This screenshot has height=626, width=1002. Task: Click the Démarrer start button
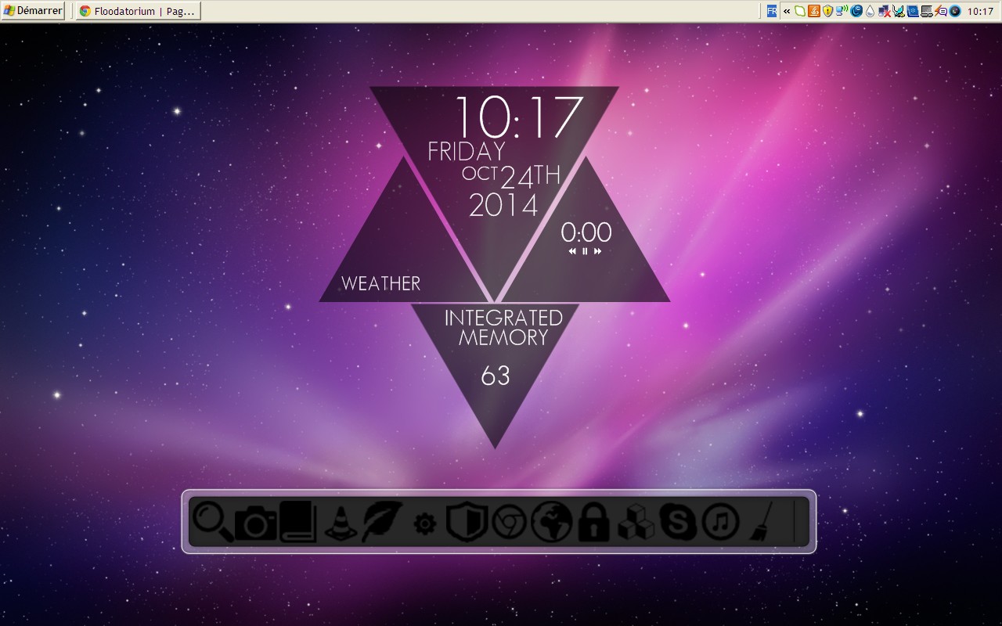pos(33,11)
